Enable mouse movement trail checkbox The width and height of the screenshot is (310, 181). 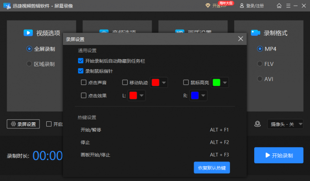(x=125, y=82)
